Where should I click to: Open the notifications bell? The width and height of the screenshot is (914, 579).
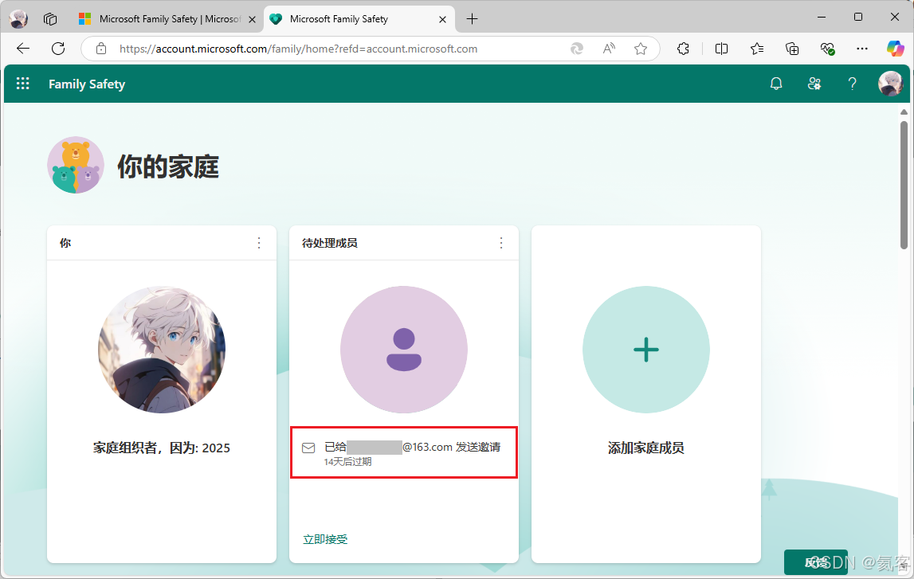click(776, 84)
